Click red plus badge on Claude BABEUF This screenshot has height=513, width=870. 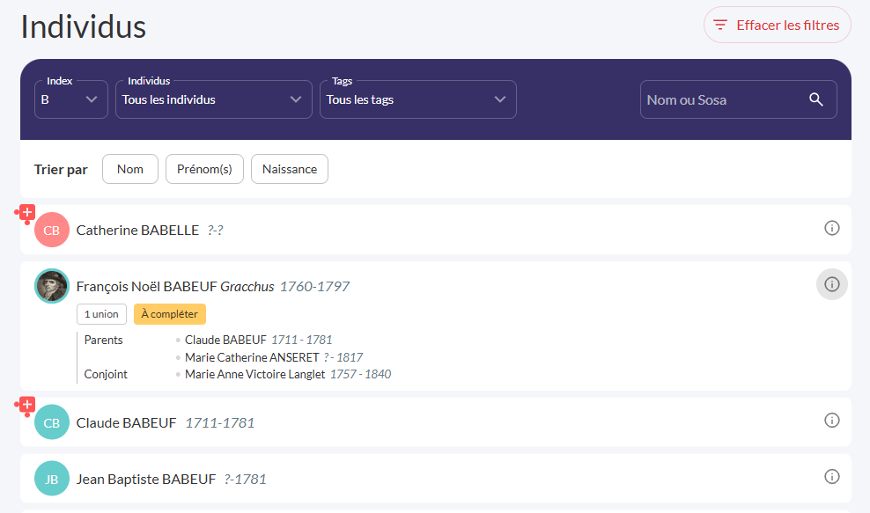(x=26, y=405)
